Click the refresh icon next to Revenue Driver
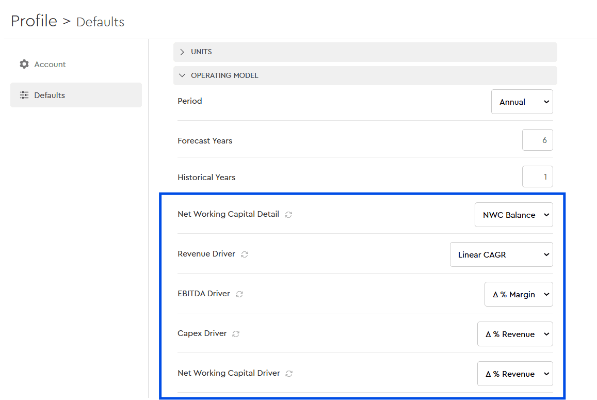 point(245,254)
